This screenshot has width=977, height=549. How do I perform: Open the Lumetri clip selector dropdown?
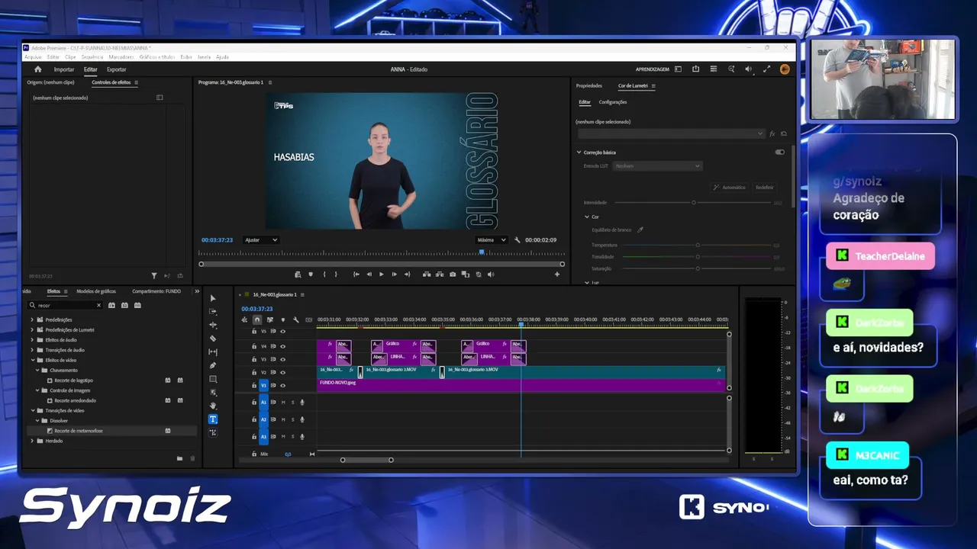tap(671, 133)
